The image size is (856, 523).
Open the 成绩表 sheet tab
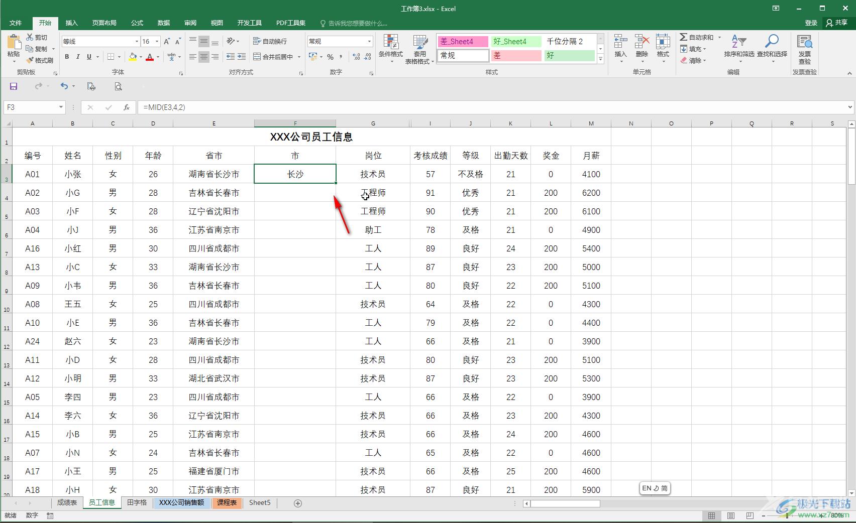pyautogui.click(x=67, y=502)
